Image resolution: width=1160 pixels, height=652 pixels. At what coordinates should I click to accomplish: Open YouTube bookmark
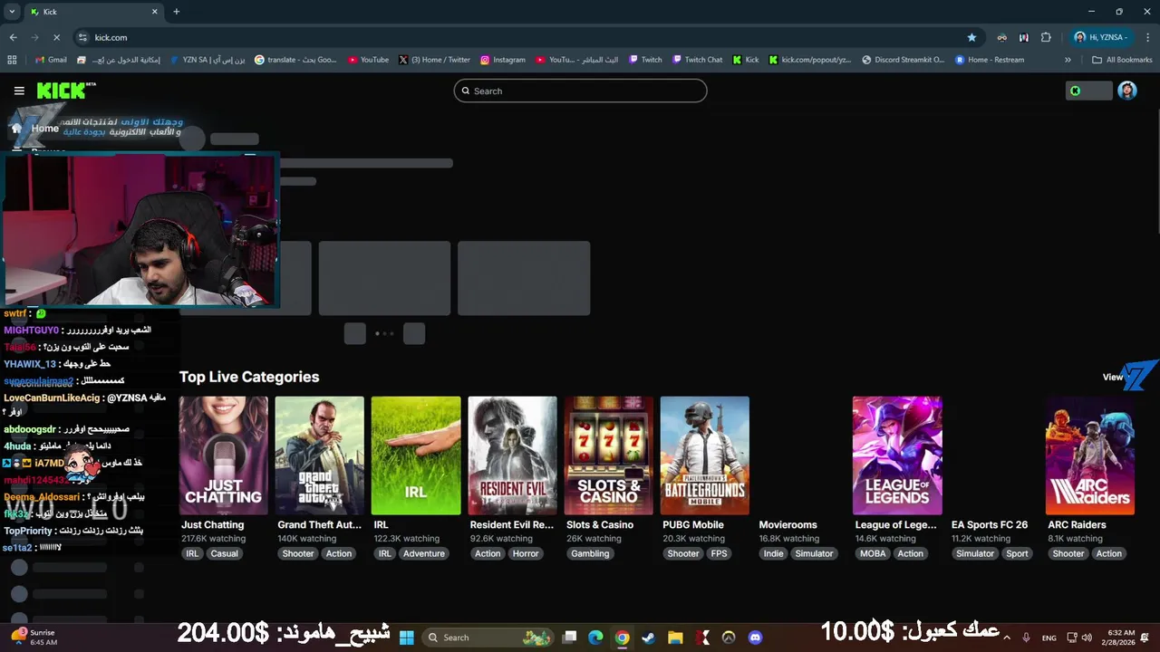click(x=368, y=60)
